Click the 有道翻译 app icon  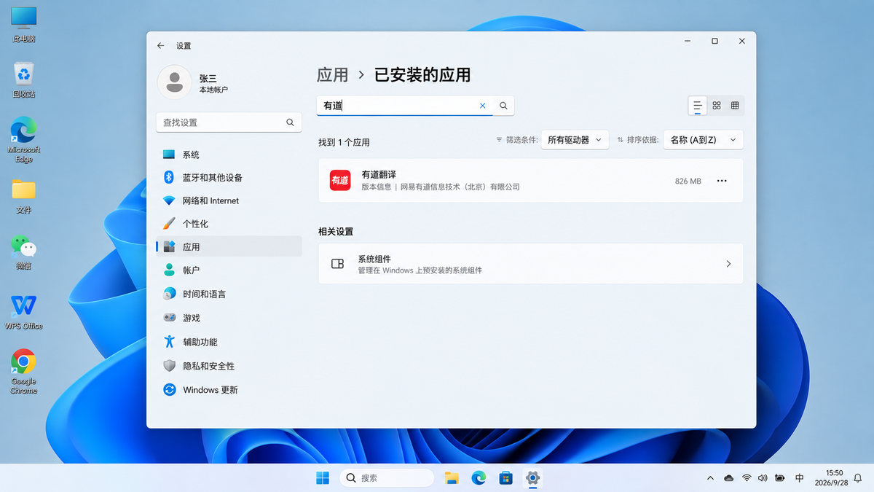pyautogui.click(x=340, y=180)
